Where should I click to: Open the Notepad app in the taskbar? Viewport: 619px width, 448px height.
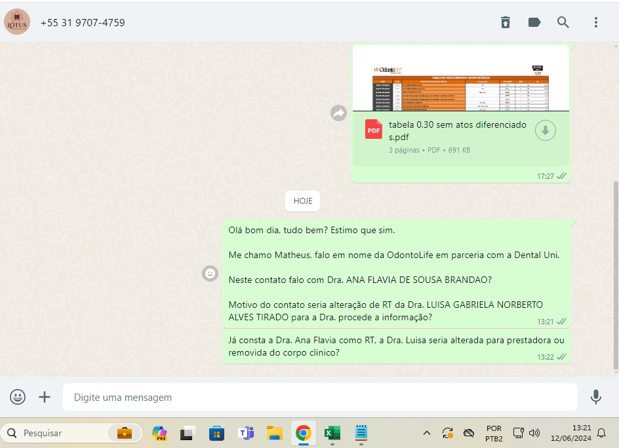(361, 433)
